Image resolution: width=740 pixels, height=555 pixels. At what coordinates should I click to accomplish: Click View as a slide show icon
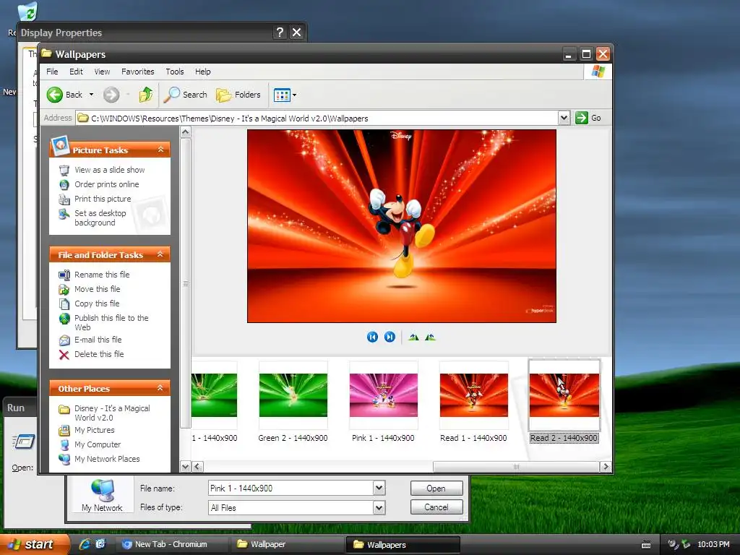64,170
